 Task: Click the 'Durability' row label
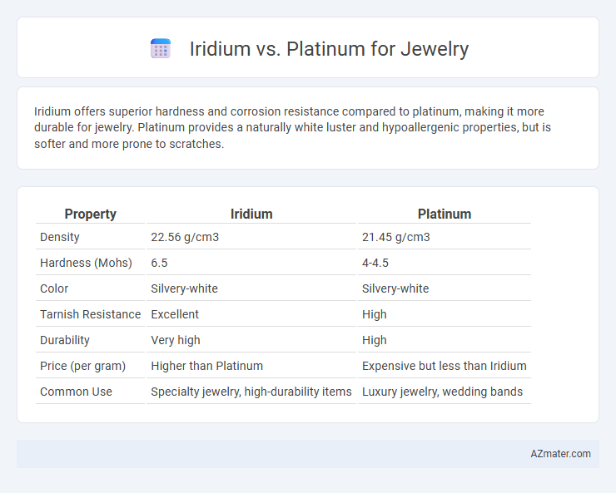[65, 340]
